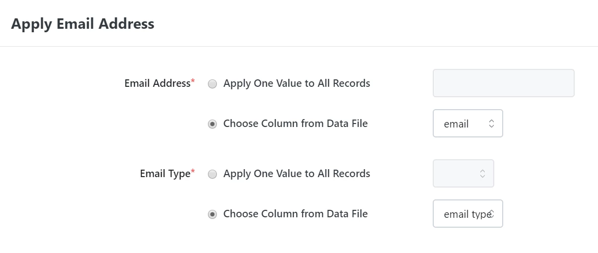Select Email Type "Choose Column from Data File" radio
This screenshot has height=253, width=598.
point(212,214)
